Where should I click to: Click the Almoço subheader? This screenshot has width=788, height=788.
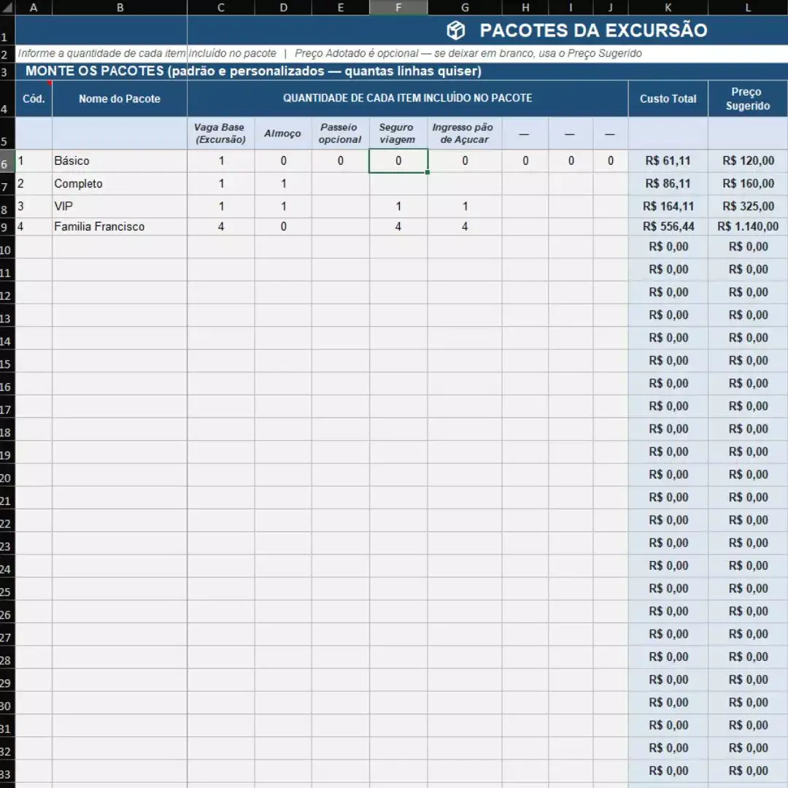[x=283, y=134]
